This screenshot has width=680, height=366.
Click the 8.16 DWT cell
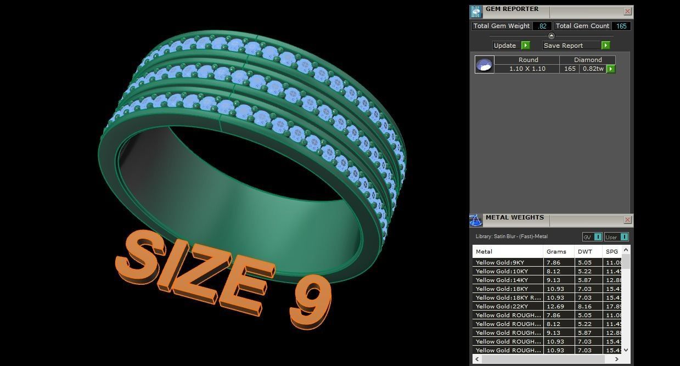coord(588,306)
